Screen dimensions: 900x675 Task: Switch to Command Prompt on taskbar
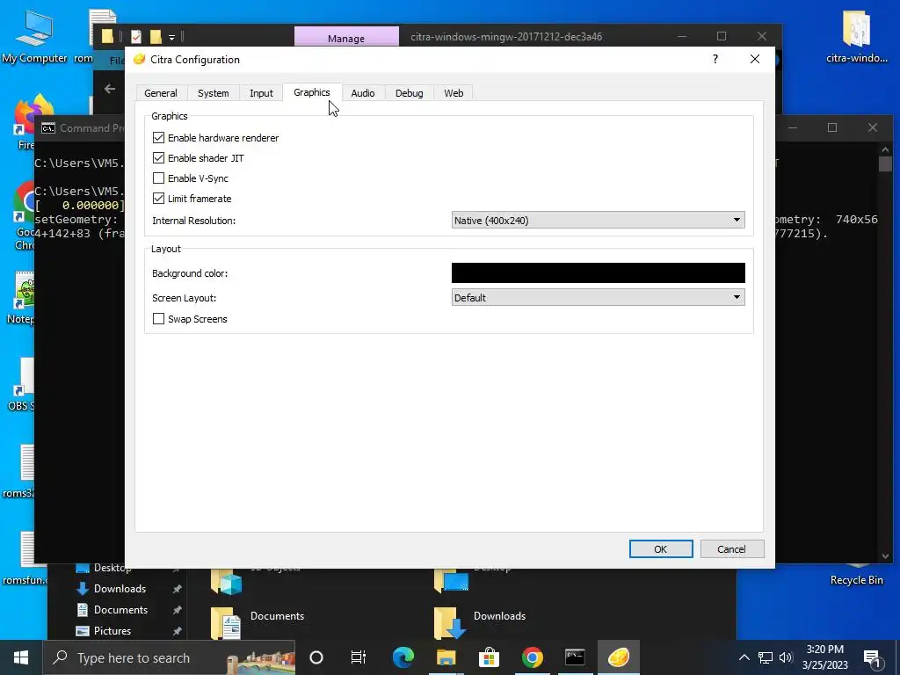click(x=575, y=657)
